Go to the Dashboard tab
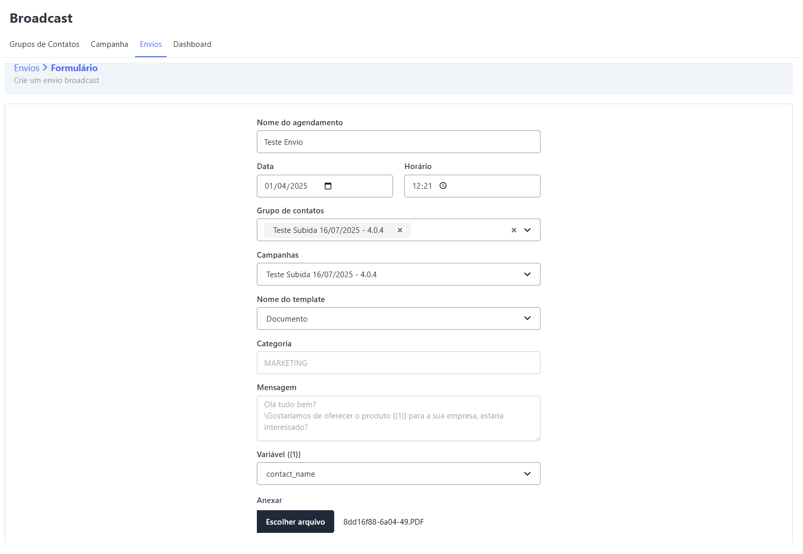Image resolution: width=803 pixels, height=554 pixels. coord(192,44)
